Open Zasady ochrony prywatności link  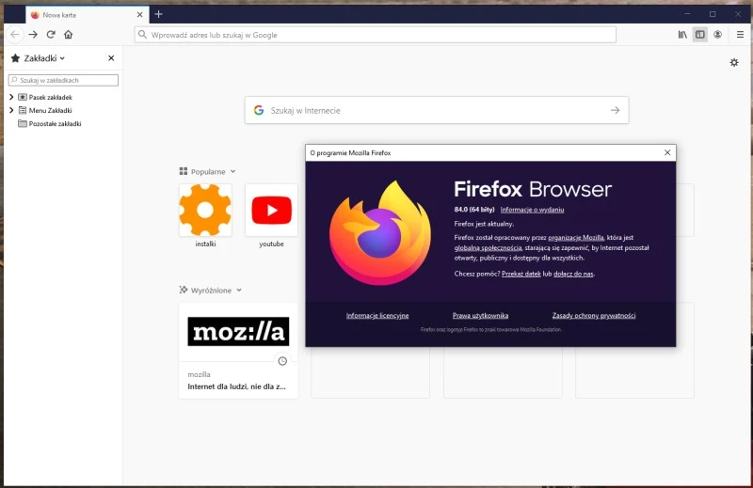click(x=594, y=315)
